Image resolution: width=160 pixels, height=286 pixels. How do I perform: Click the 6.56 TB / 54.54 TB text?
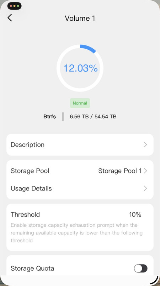(x=93, y=117)
